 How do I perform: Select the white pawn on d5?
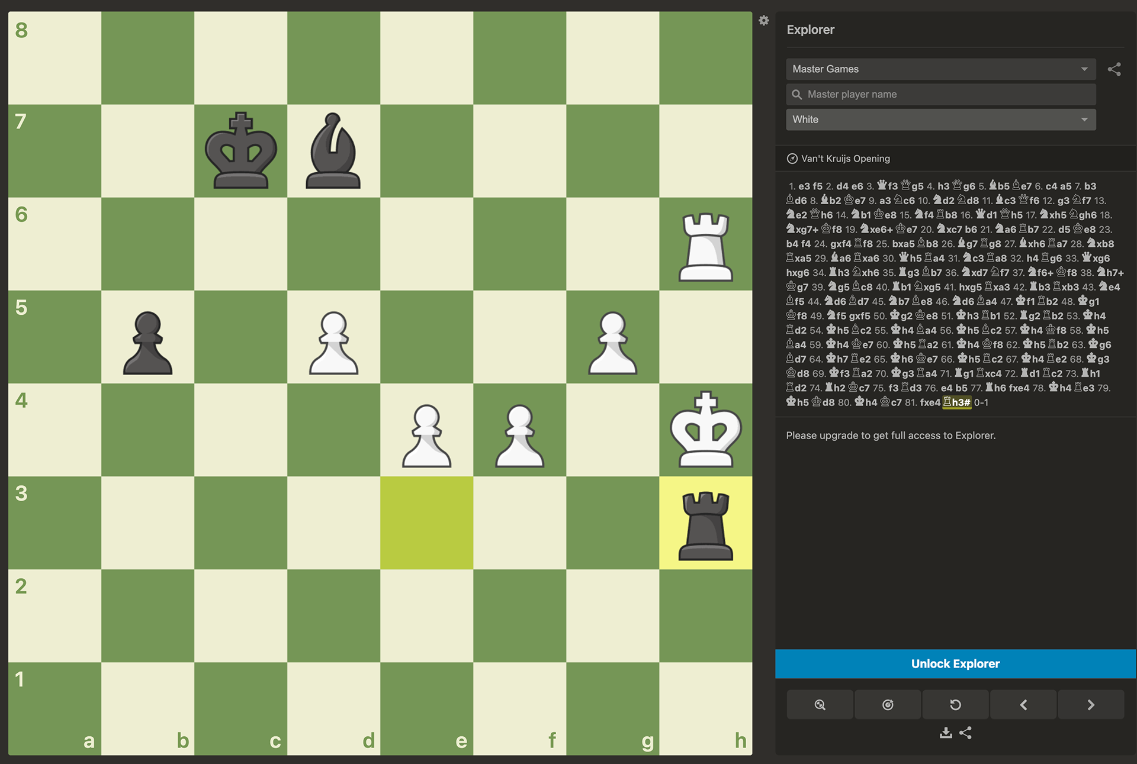pos(333,343)
